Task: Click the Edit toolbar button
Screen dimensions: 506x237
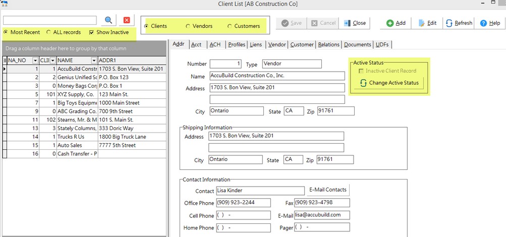Action: (x=427, y=23)
